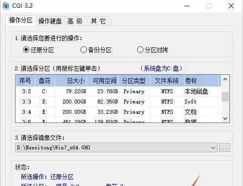The image size is (243, 186).
Task: Open the 操作硬盘 tab
Action: [x=50, y=21]
